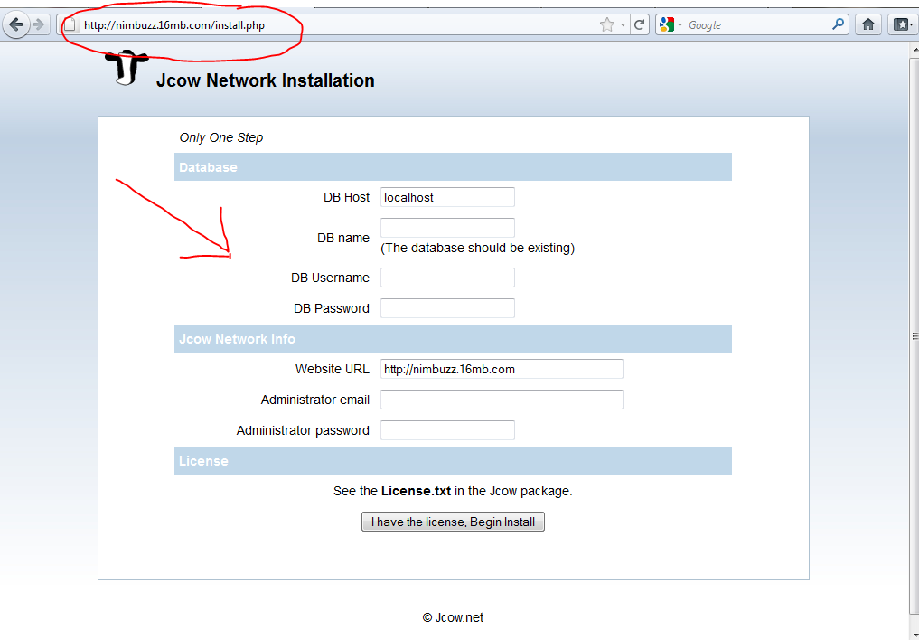Reload the page with the refresh icon
The height and width of the screenshot is (640, 919).
(x=640, y=24)
